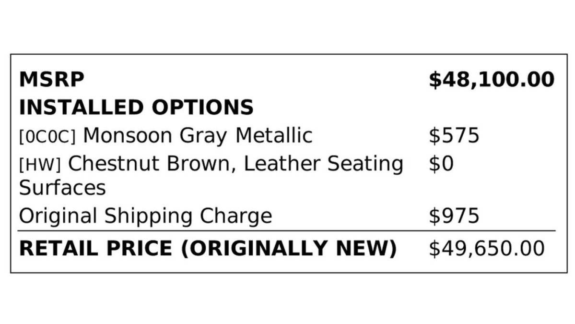
Task: Click RETAIL PRICE (ORIGINALLY NEW) label
Action: click(208, 249)
